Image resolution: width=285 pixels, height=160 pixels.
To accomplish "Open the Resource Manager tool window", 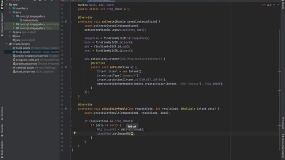I will [2, 24].
